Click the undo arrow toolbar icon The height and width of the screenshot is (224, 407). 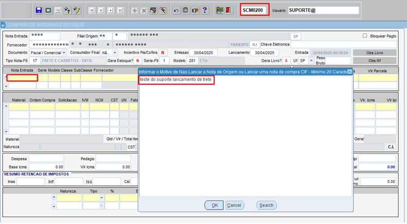(x=176, y=10)
